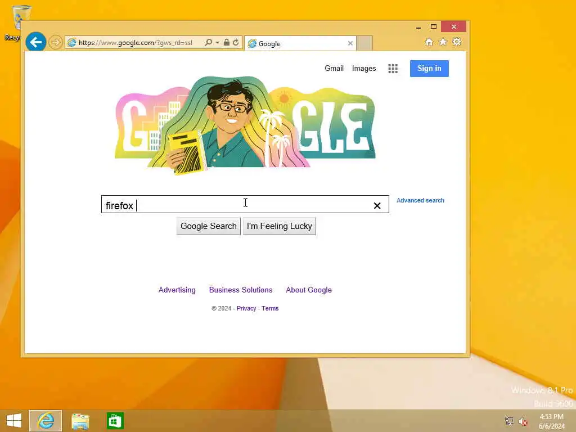Open the network tray icon
576x432 pixels.
coord(509,421)
